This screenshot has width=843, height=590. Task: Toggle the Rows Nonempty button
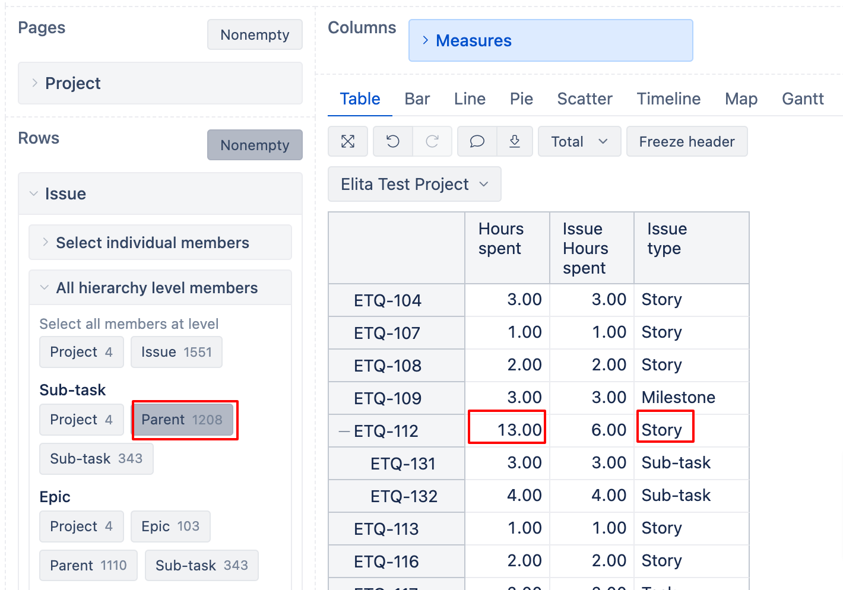click(x=255, y=145)
